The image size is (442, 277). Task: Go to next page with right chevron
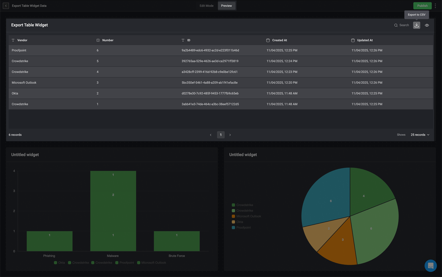click(230, 135)
